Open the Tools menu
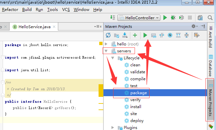The width and height of the screenshot is (216, 130). [x=53, y=10]
